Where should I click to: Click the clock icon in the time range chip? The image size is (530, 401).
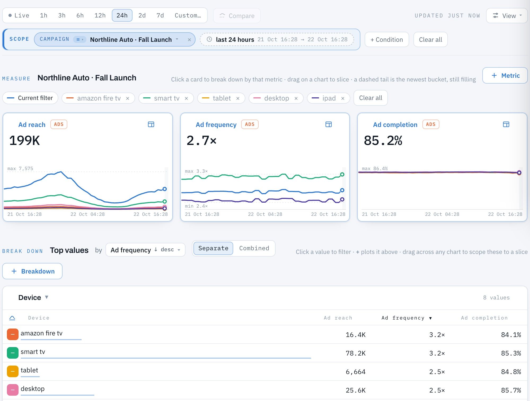coord(209,39)
